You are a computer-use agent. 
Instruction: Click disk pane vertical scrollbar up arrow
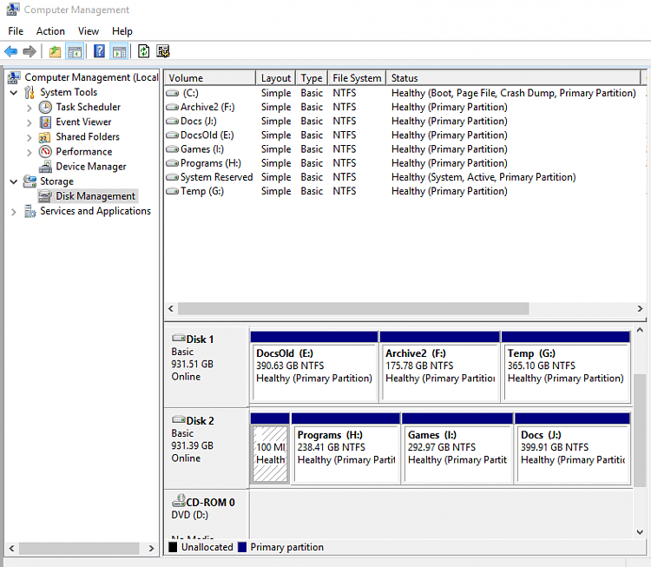[640, 330]
